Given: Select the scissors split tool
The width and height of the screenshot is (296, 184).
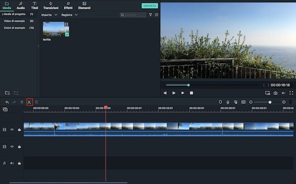Looking at the screenshot, I should (x=29, y=102).
